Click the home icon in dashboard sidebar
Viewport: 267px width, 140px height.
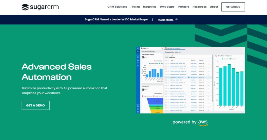[138, 51]
